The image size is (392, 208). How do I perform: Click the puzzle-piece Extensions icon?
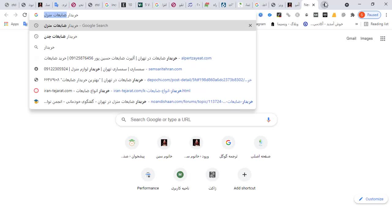pyautogui.click(x=352, y=15)
